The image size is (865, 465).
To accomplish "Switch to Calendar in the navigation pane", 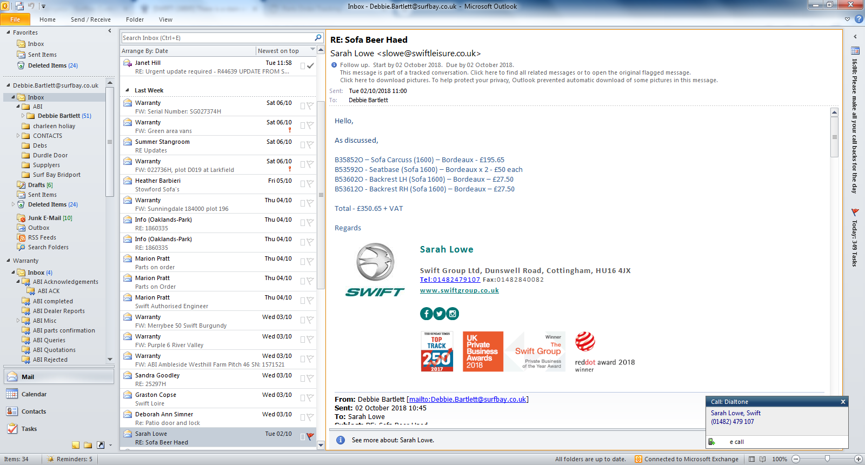I will 34,394.
